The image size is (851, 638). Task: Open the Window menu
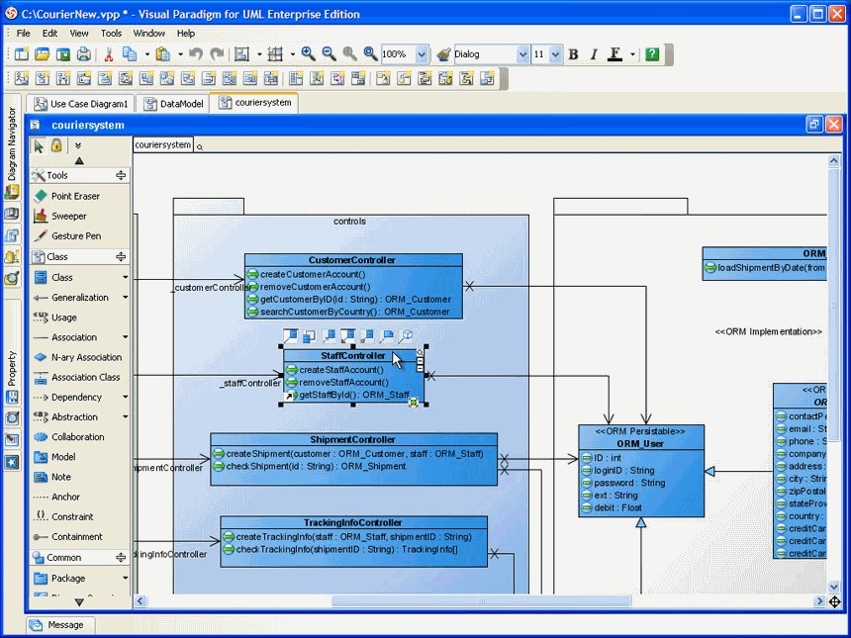pos(149,33)
